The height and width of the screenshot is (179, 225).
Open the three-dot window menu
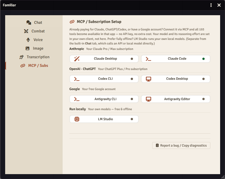(211, 5)
